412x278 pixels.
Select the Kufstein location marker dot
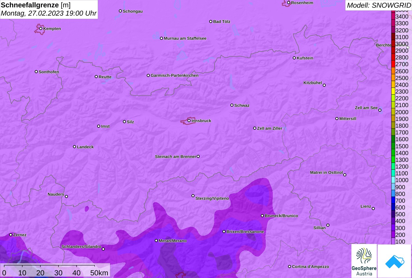click(294, 58)
